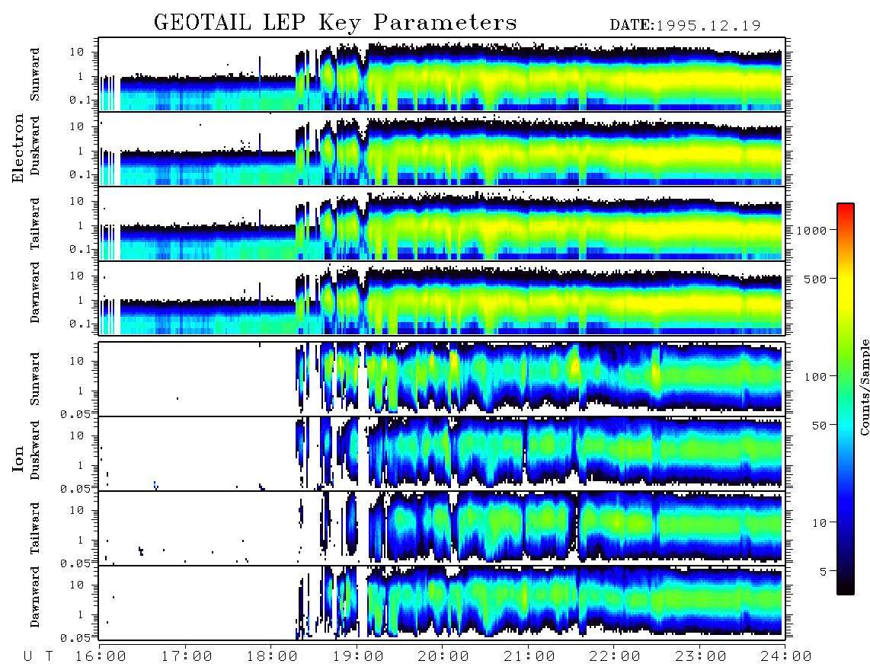Click the Electron Dawnward spectrogram panel
Image resolution: width=870 pixels, height=670 pixels.
coord(442,298)
